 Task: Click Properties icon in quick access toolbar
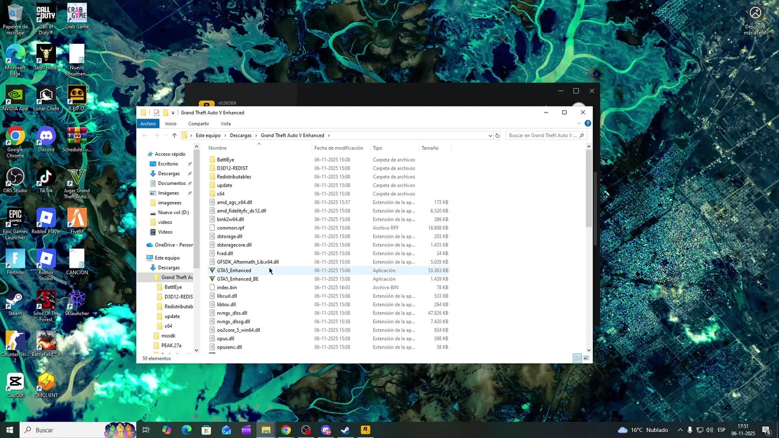pos(156,113)
